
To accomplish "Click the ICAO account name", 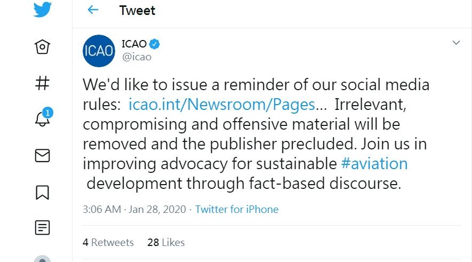I will (134, 44).
